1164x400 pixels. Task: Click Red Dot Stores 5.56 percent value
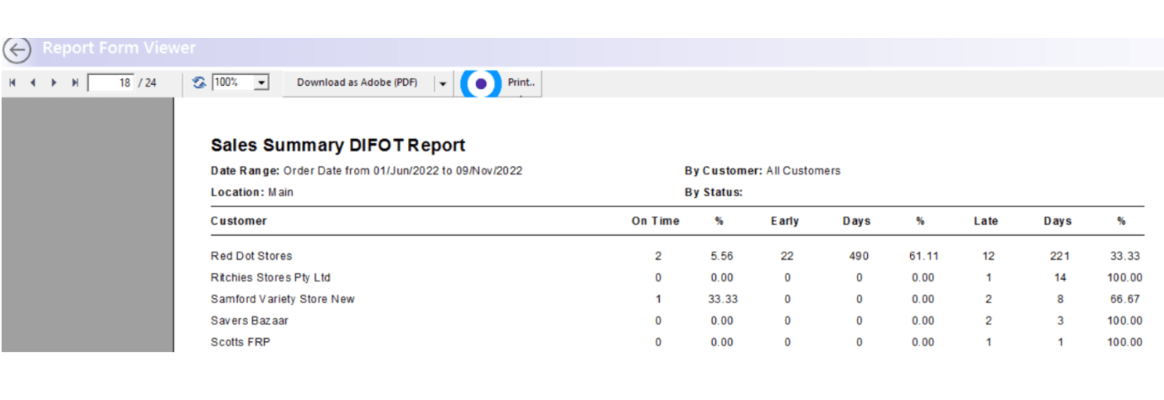(722, 256)
